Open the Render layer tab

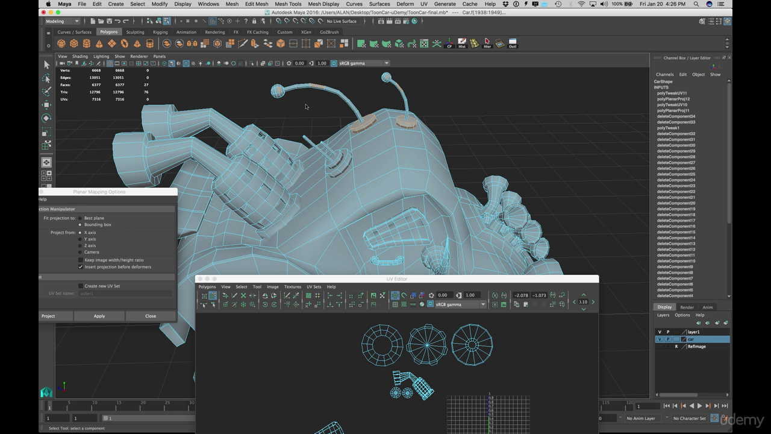click(x=687, y=307)
